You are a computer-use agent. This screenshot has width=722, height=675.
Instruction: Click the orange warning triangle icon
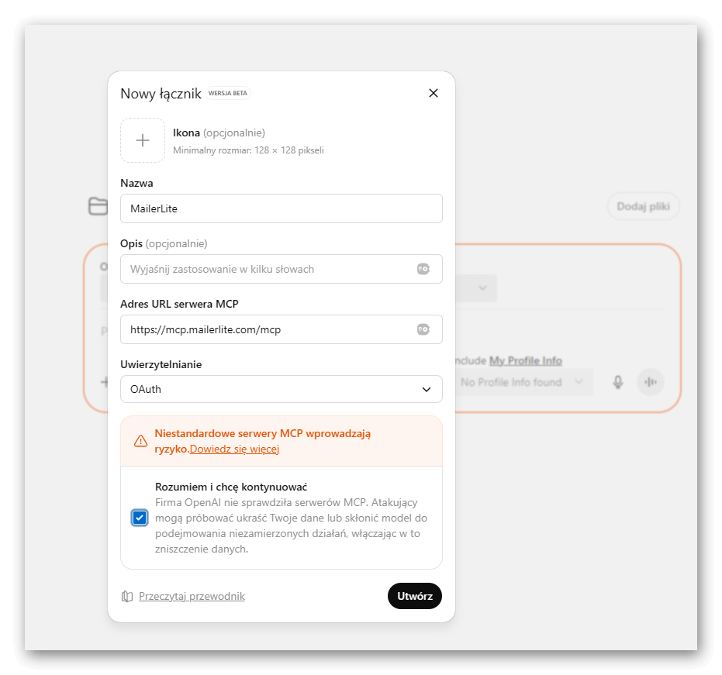(x=140, y=441)
